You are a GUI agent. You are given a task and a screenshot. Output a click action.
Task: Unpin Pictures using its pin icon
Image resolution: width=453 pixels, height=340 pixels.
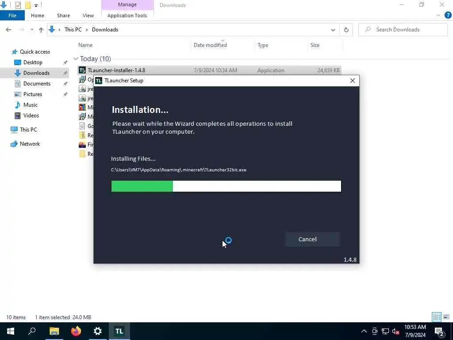[x=65, y=94]
